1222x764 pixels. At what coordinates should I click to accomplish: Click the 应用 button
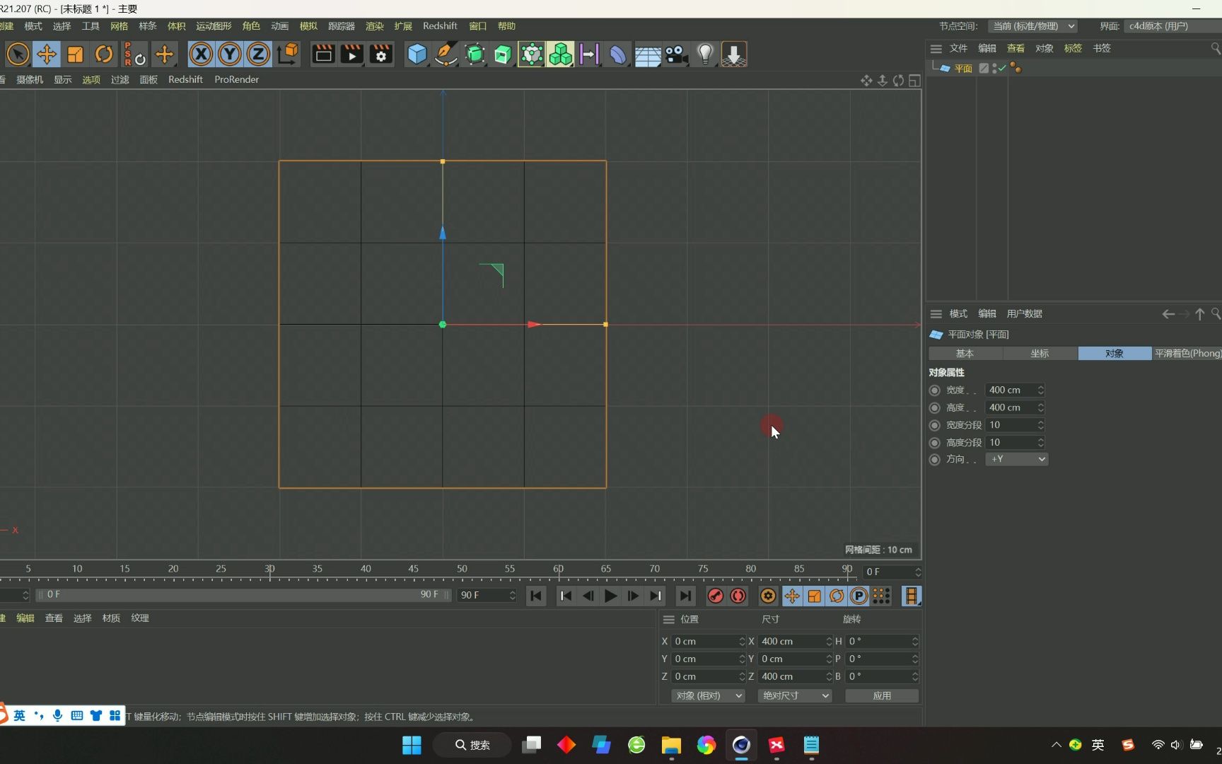[x=881, y=695]
